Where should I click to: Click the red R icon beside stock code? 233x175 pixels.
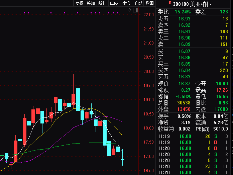click(170, 3)
